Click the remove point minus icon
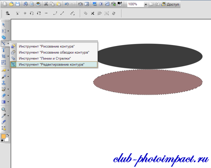 coord(46,13)
